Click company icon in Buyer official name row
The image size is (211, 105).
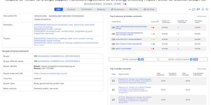(35, 61)
